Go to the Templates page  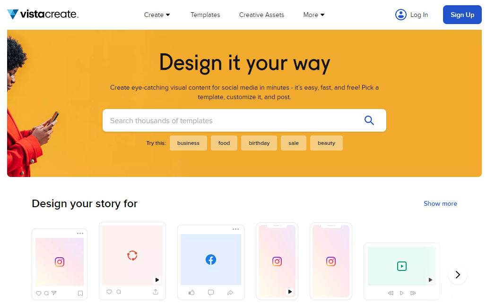pyautogui.click(x=205, y=15)
